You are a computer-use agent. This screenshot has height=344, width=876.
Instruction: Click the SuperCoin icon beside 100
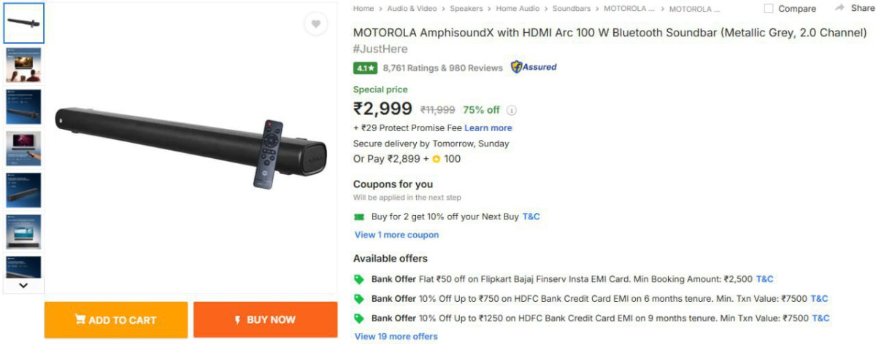coord(437,159)
